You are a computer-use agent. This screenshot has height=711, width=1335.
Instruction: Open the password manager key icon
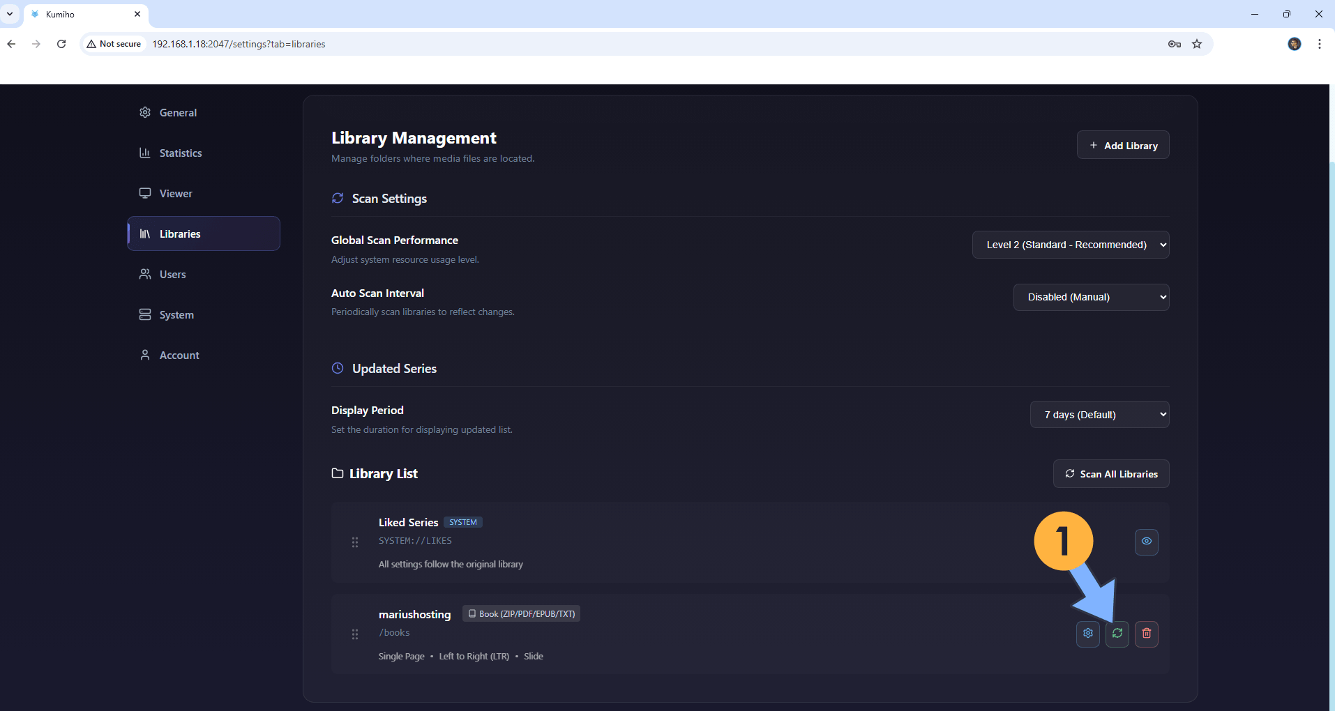pyautogui.click(x=1174, y=44)
